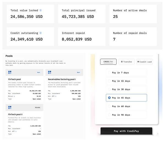
Task: Click info icon beside Total value locked
Action: [40, 10]
